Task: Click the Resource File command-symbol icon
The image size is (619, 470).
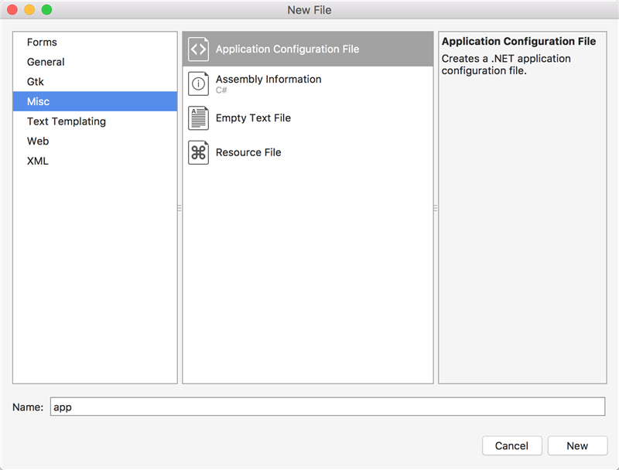Action: (198, 152)
